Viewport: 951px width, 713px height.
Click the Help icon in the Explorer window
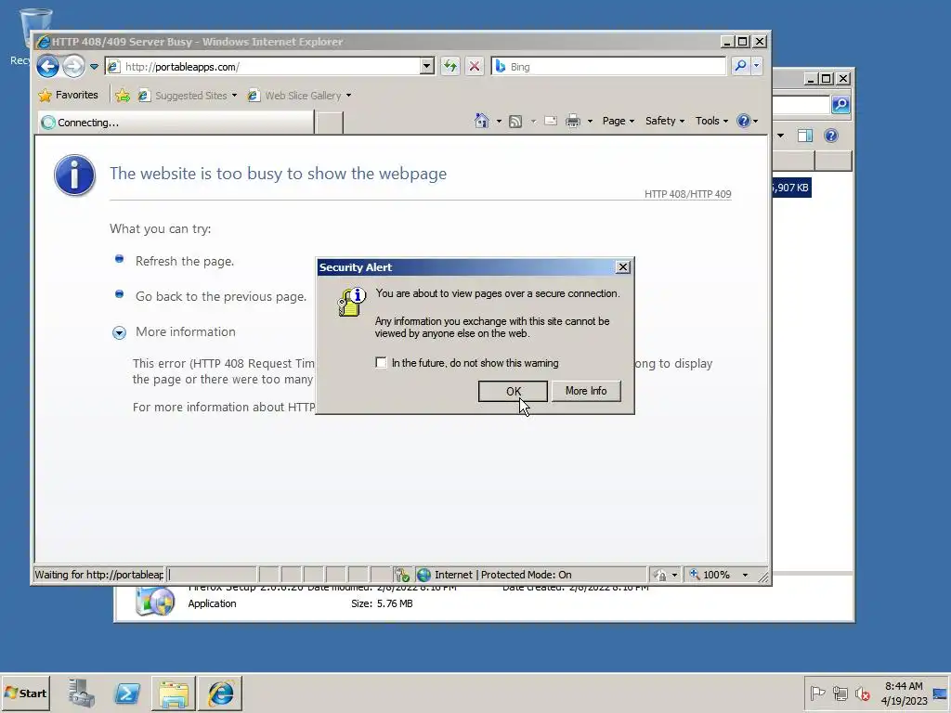point(831,136)
